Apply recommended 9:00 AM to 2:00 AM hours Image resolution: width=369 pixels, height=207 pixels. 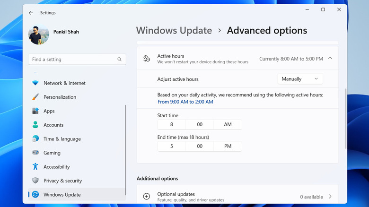click(185, 102)
